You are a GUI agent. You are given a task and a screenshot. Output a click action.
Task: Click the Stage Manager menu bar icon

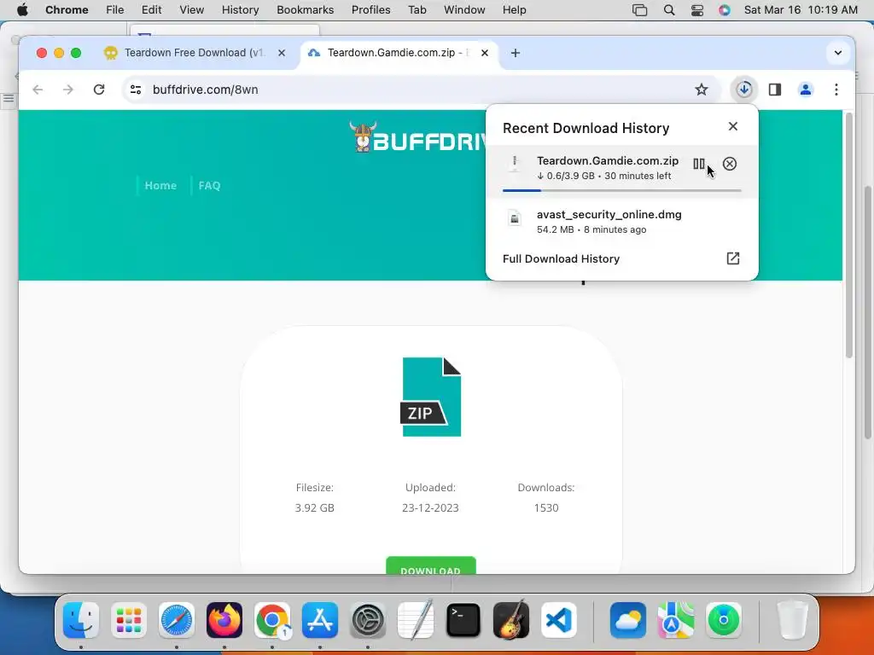[x=639, y=10]
